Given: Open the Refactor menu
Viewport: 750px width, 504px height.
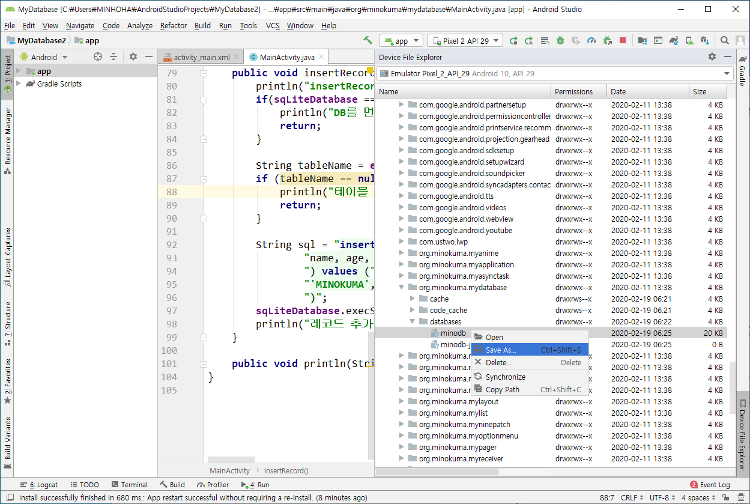Looking at the screenshot, I should (174, 25).
